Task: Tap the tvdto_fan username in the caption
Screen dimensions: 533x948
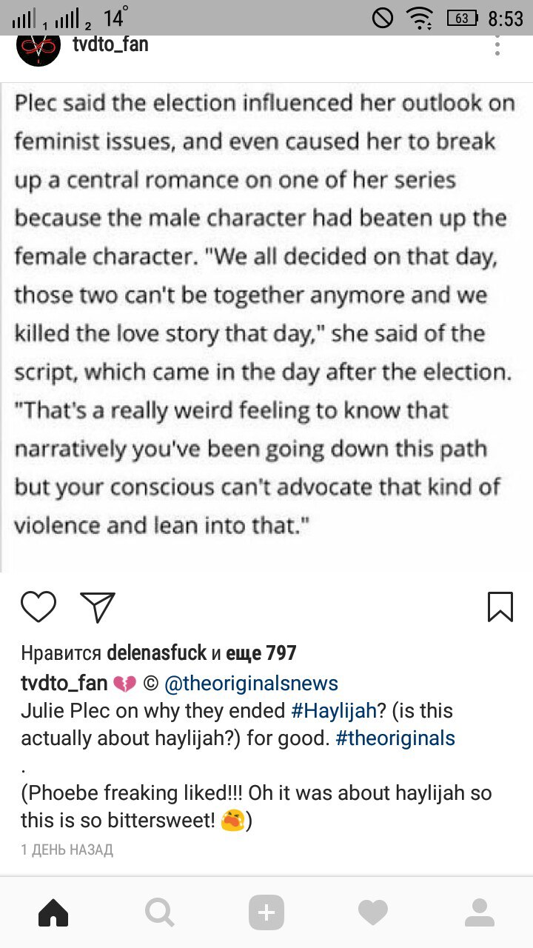Action: coord(64,683)
